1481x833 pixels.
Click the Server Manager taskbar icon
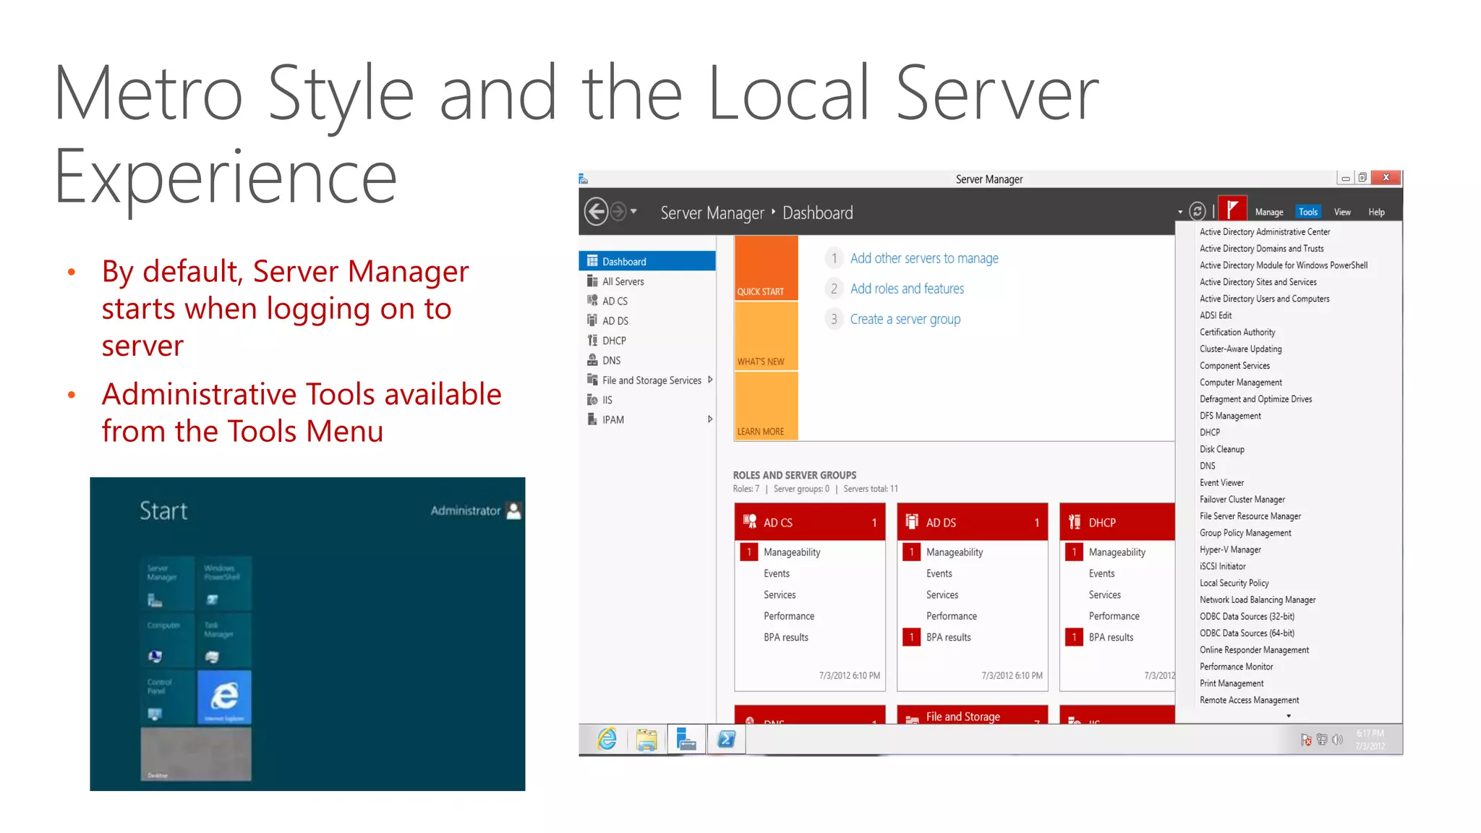point(686,739)
